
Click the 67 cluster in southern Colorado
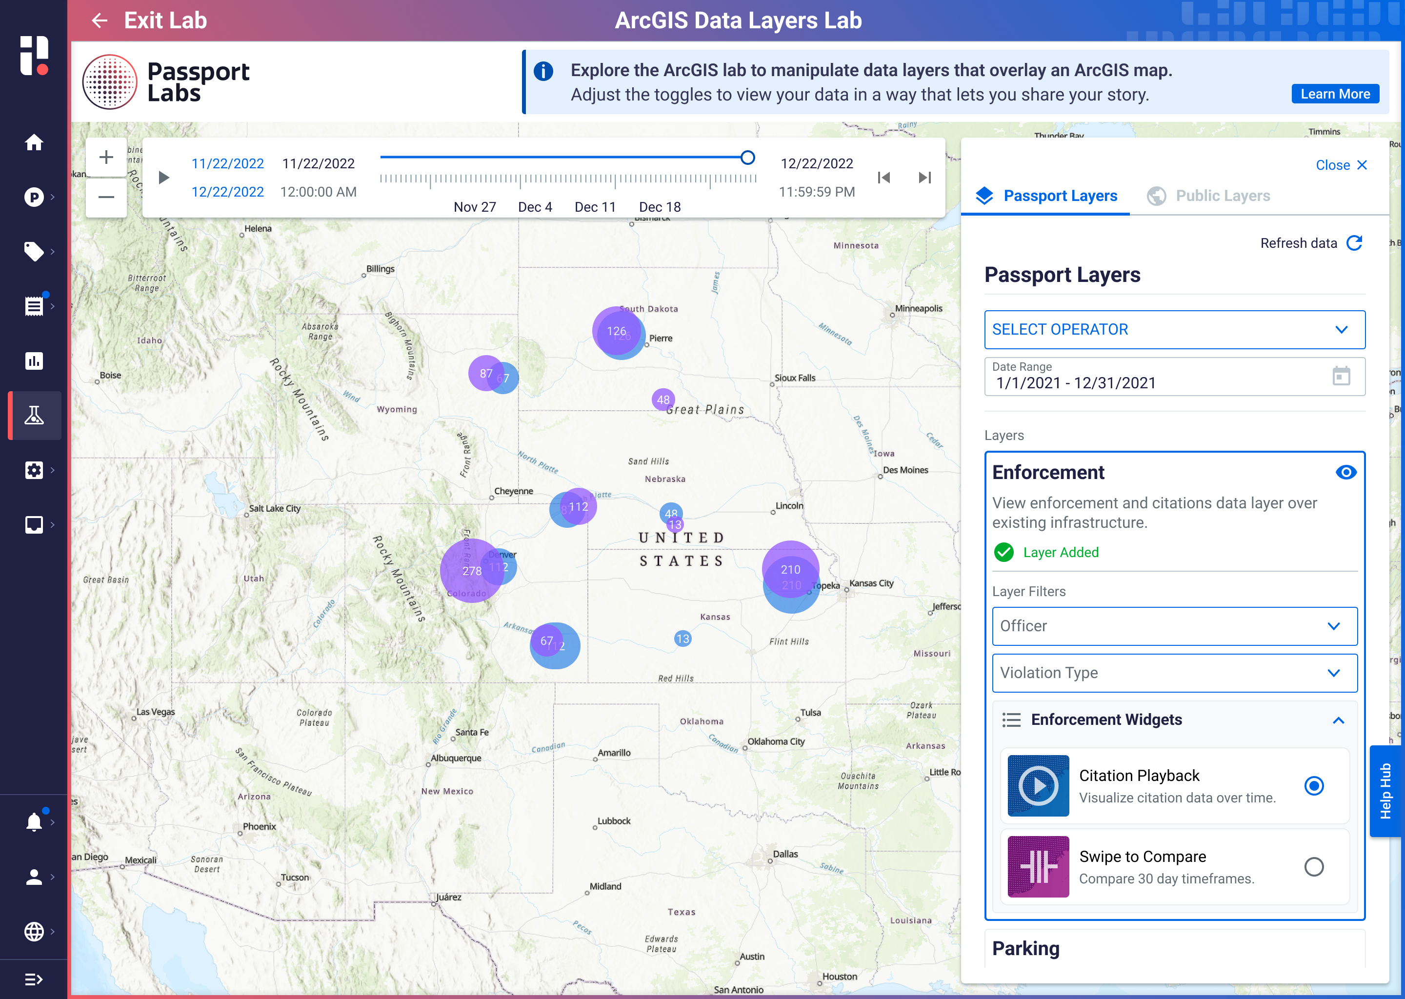546,641
